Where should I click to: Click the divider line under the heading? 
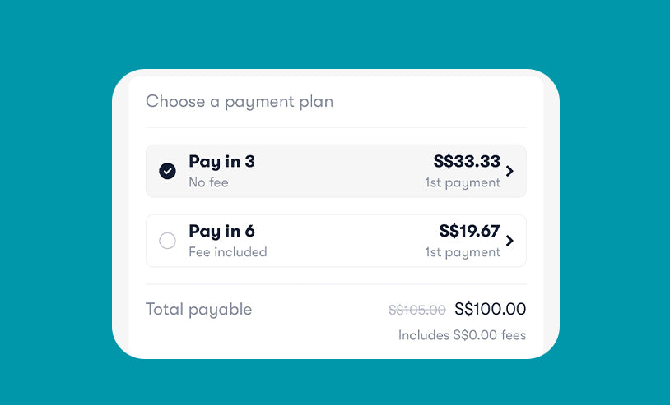[336, 127]
